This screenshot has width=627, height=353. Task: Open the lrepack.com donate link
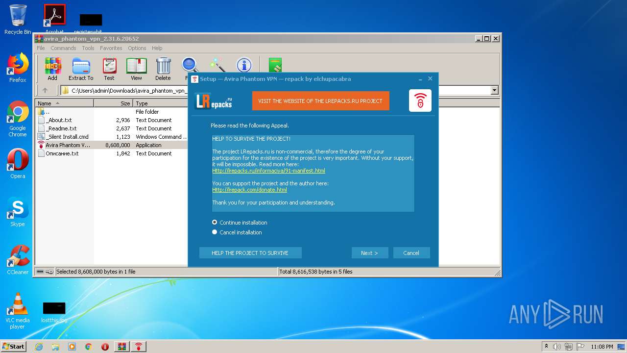pyautogui.click(x=249, y=190)
